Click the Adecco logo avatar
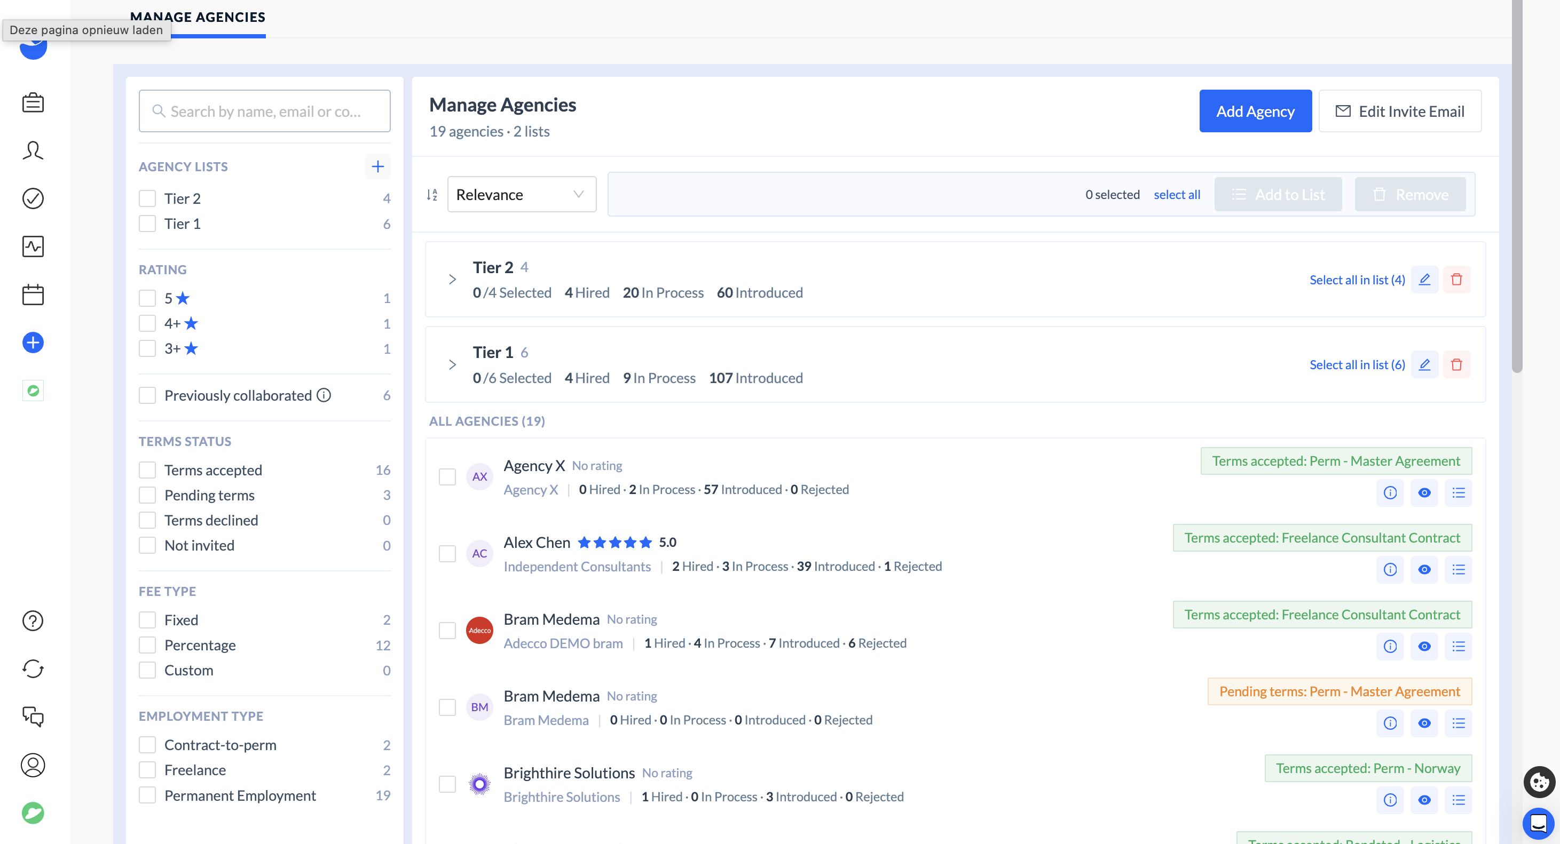The image size is (1560, 844). point(479,631)
